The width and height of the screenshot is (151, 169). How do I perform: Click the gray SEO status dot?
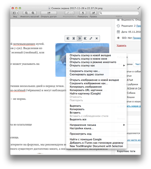pyautogui.click(x=118, y=38)
